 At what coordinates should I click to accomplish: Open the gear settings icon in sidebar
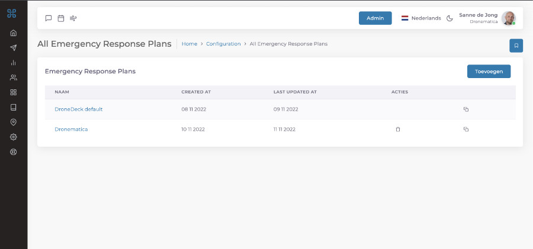point(14,137)
